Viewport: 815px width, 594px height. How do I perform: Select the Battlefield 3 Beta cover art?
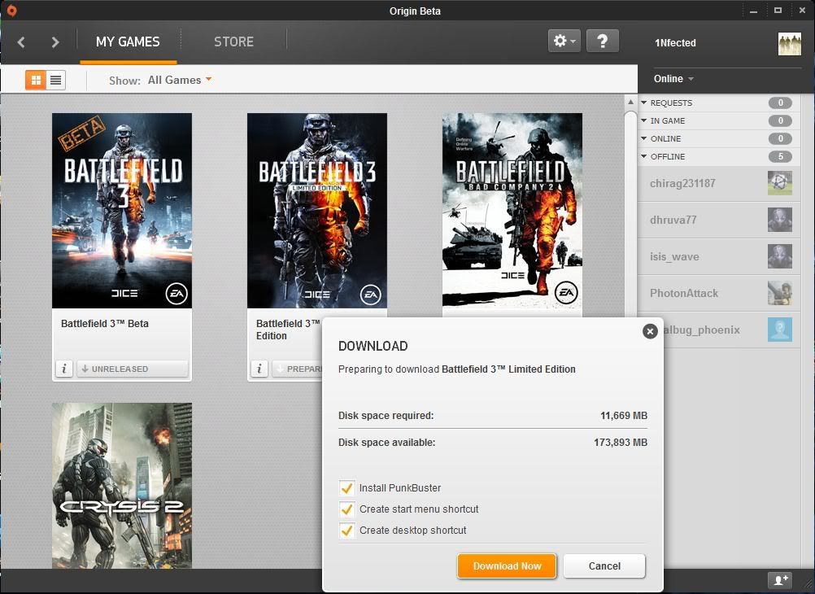[x=122, y=211]
